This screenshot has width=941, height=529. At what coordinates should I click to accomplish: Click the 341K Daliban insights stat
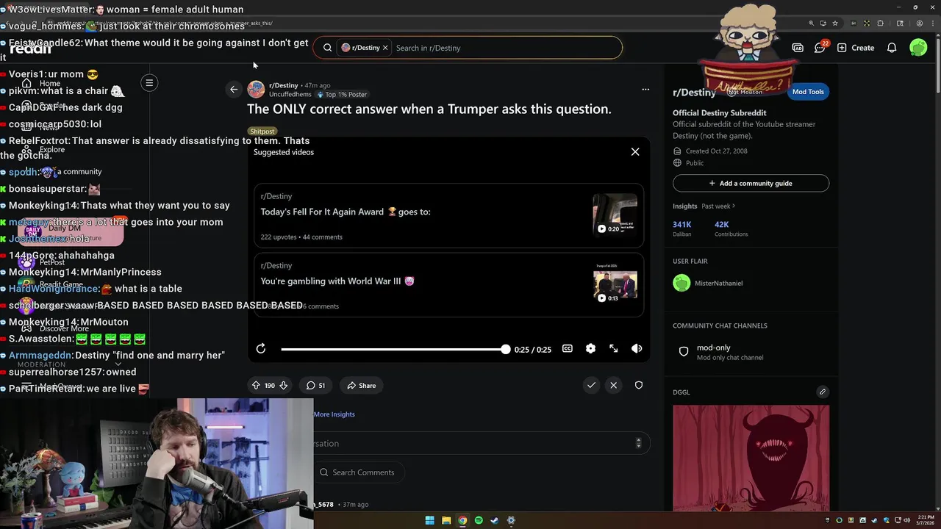click(x=682, y=228)
